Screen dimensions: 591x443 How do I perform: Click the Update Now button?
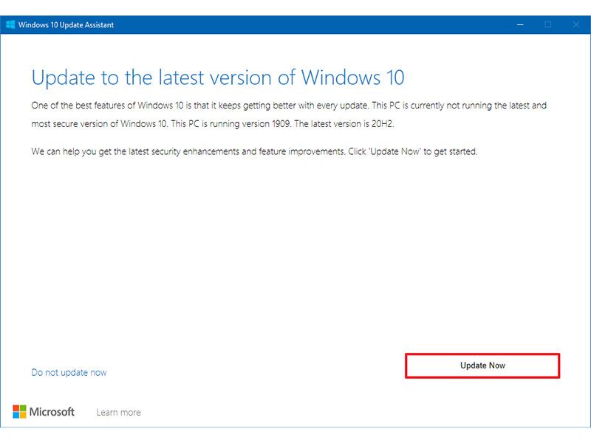pos(482,365)
